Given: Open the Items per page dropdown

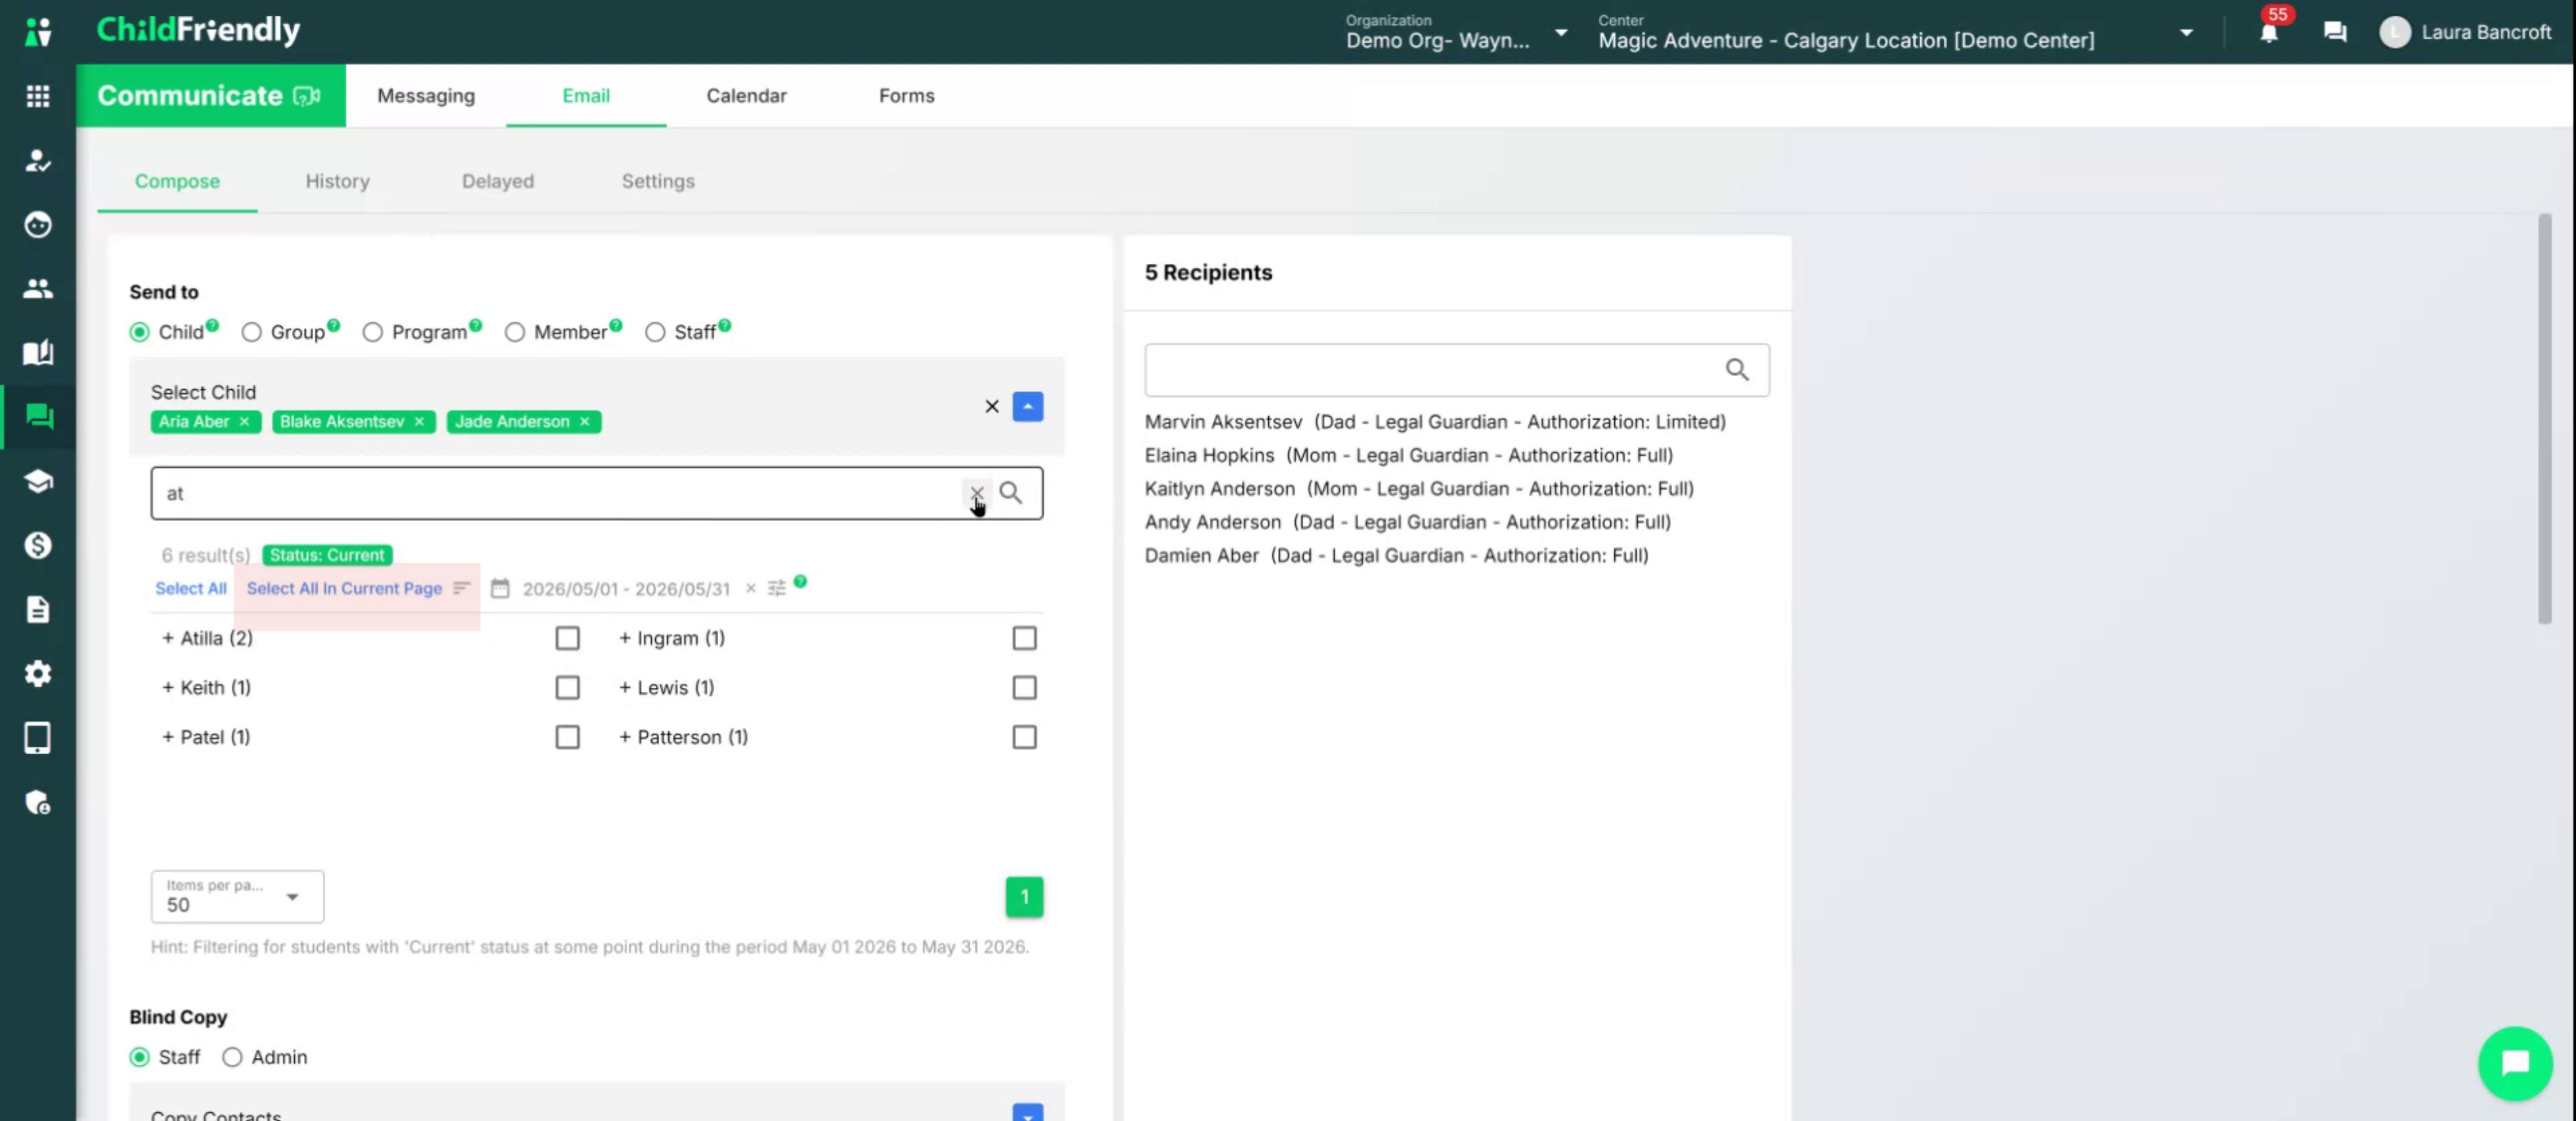Looking at the screenshot, I should [237, 896].
